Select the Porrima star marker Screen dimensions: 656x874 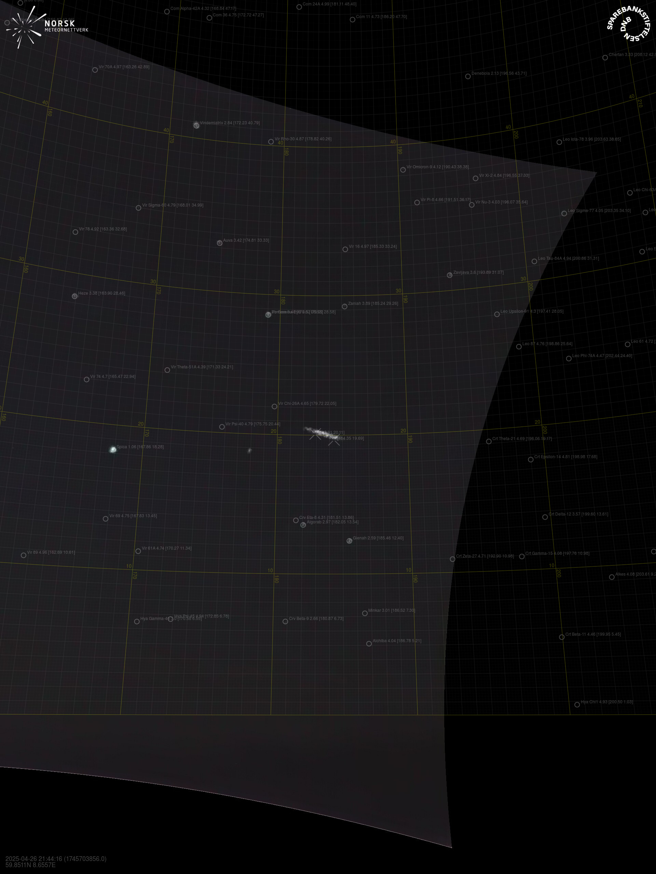coord(268,314)
